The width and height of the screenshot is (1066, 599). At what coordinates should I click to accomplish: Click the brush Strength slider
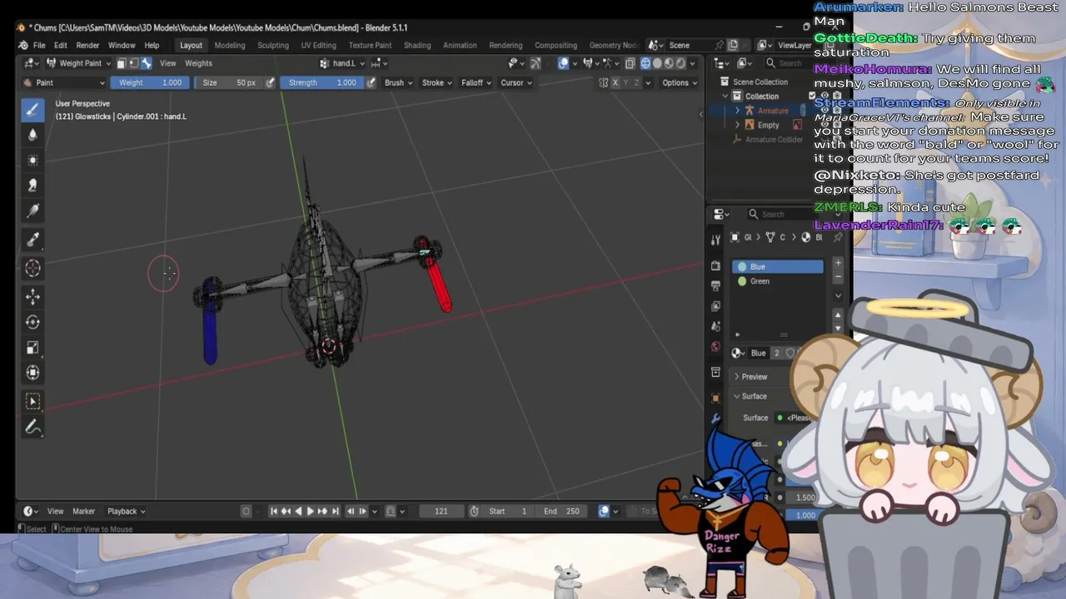click(x=322, y=82)
